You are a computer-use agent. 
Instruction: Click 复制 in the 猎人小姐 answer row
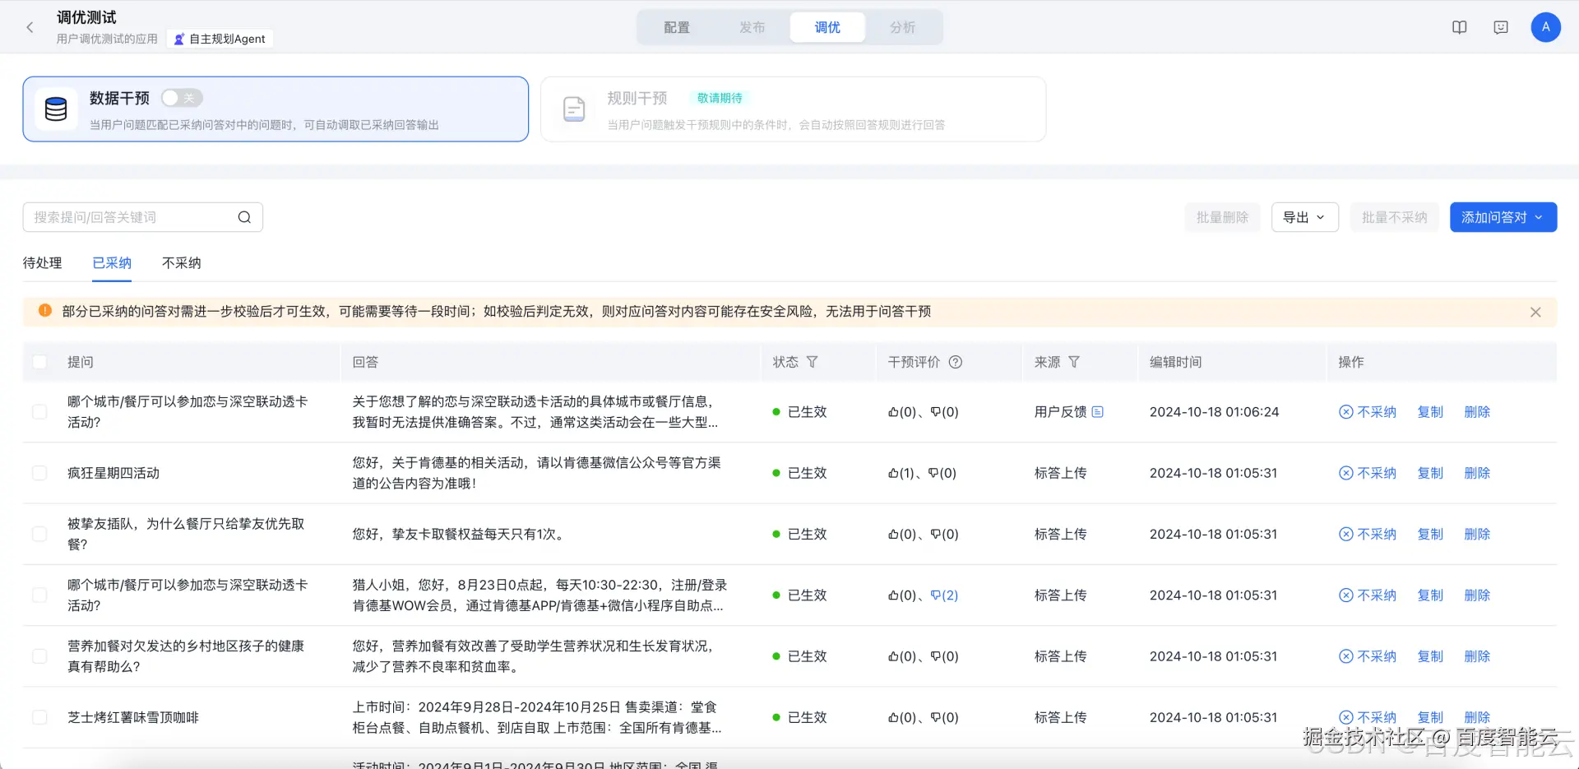1430,595
